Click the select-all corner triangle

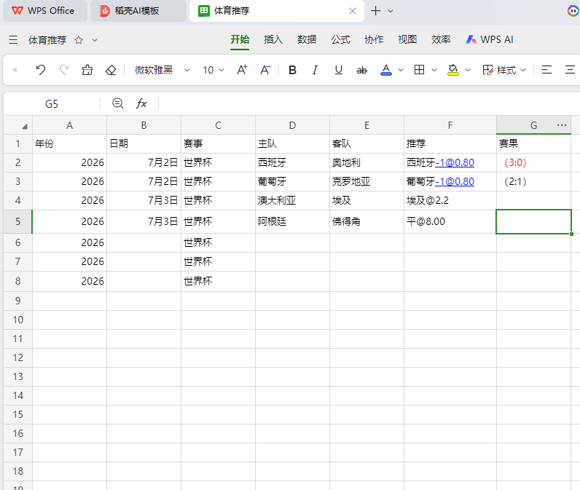click(25, 127)
